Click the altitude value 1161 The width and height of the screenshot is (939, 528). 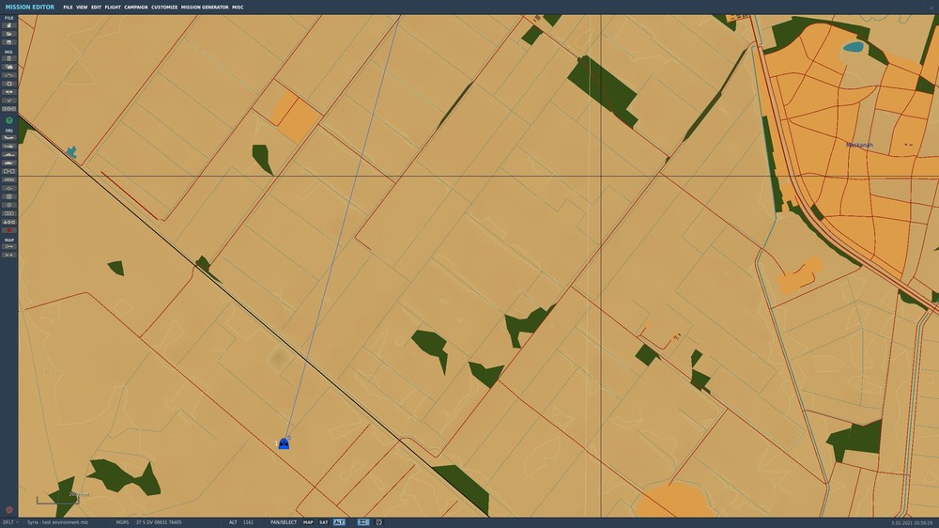pyautogui.click(x=248, y=522)
